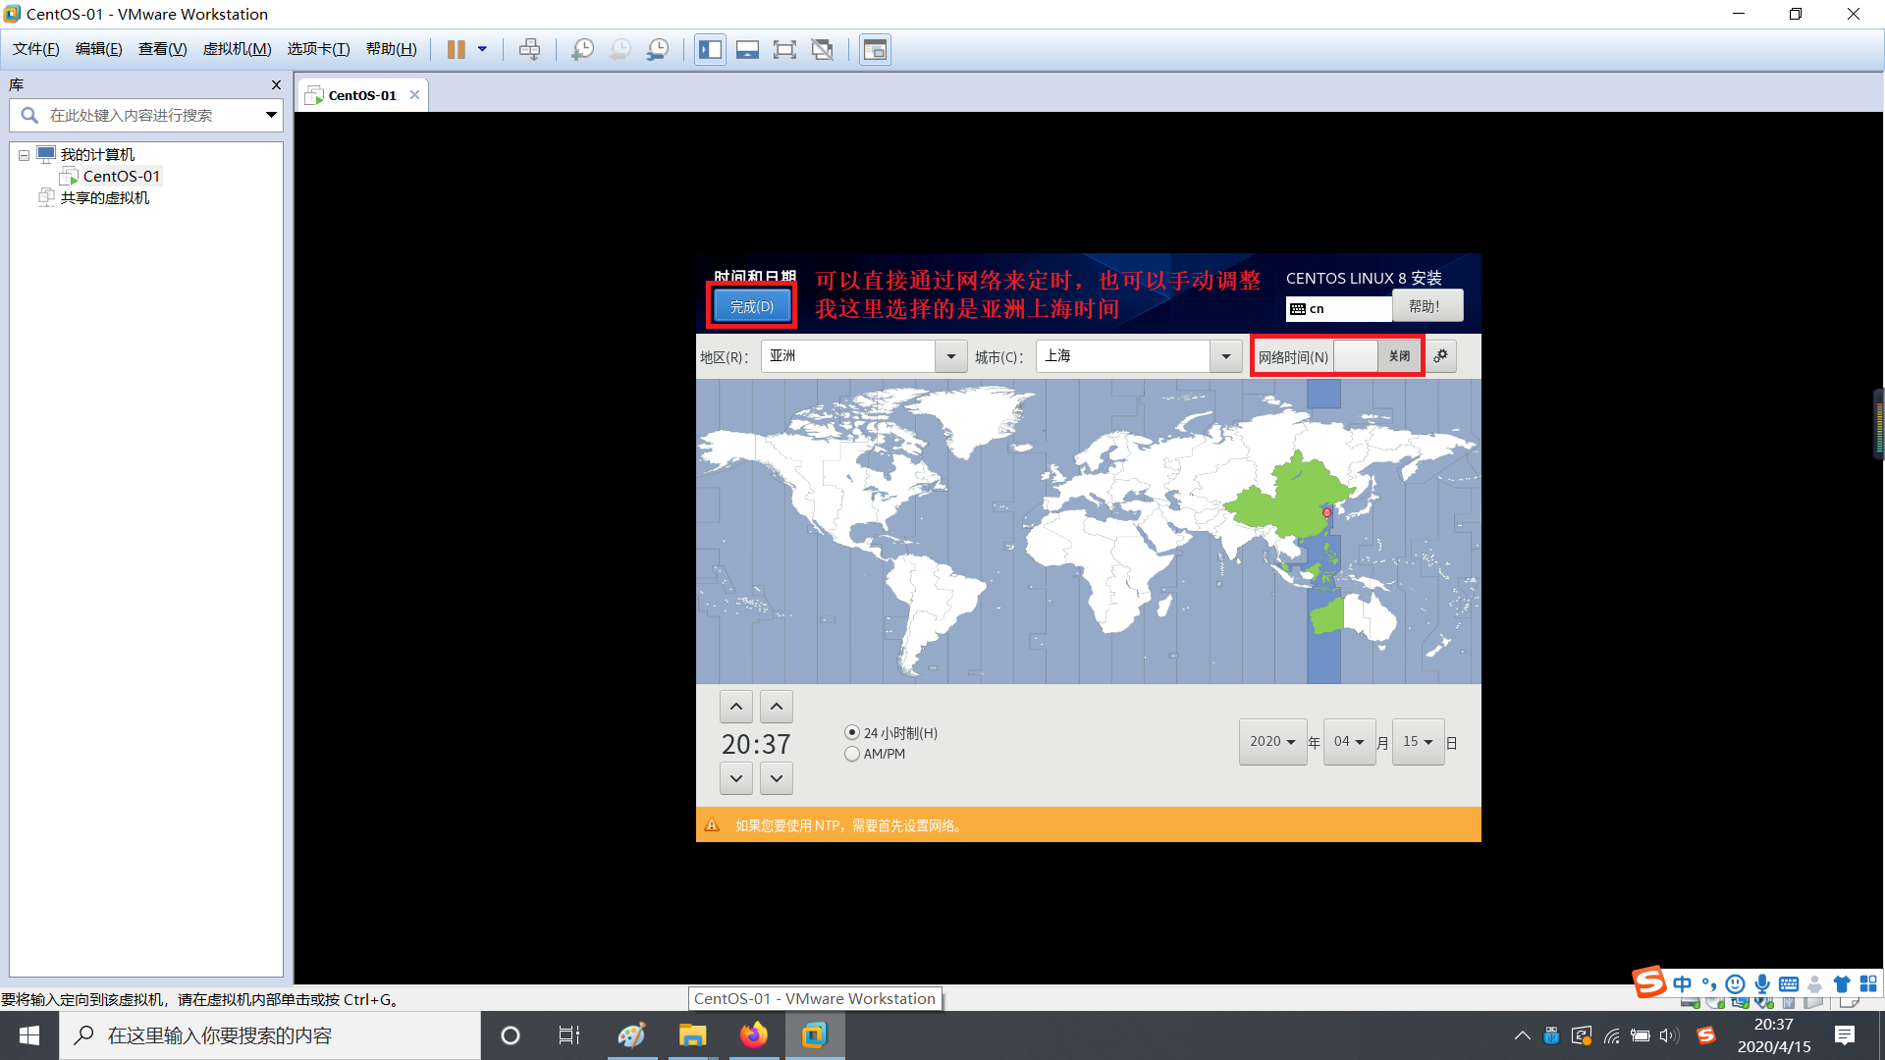Open Windows Start menu
The image size is (1885, 1060).
coord(29,1035)
